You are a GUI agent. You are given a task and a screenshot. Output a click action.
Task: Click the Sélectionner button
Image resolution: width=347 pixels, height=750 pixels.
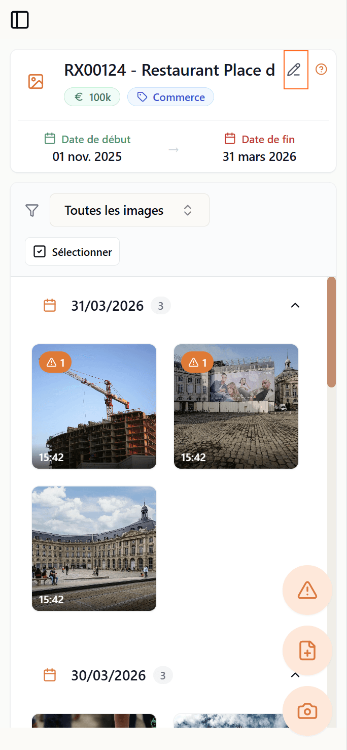pos(72,251)
